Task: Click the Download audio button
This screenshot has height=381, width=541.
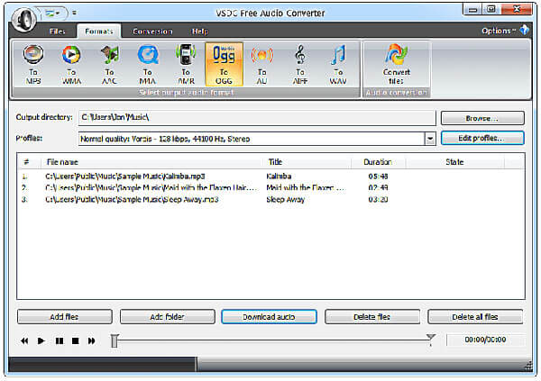Action: (x=269, y=316)
